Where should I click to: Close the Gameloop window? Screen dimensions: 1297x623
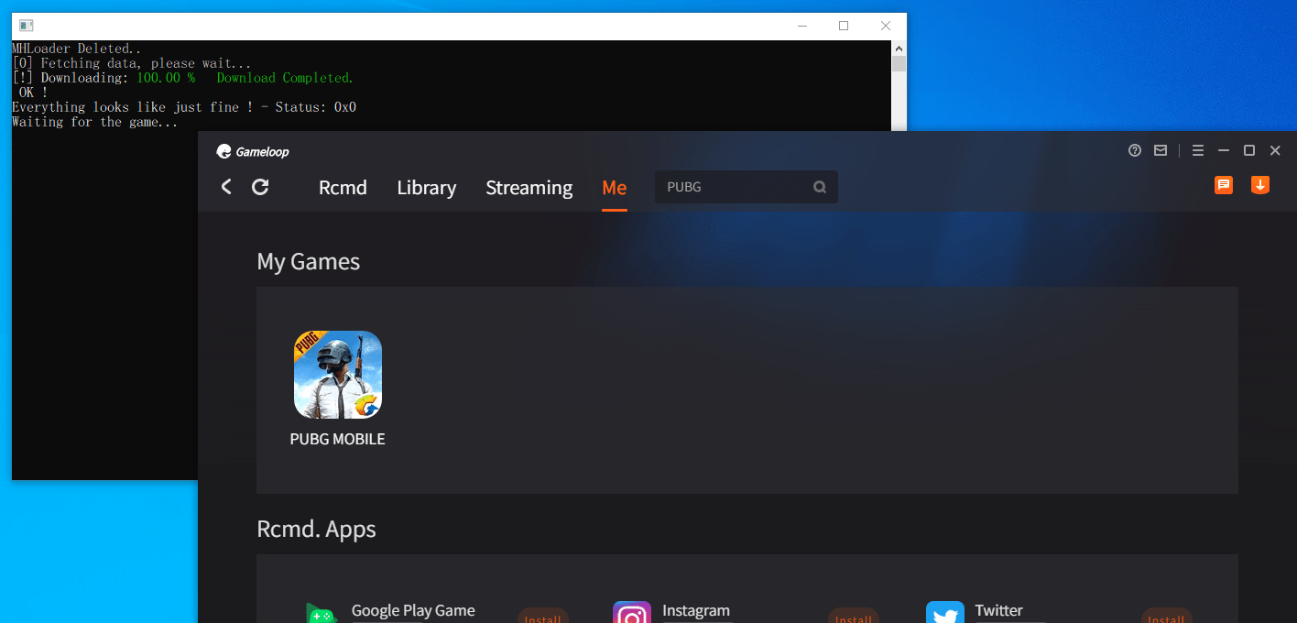pyautogui.click(x=1275, y=150)
